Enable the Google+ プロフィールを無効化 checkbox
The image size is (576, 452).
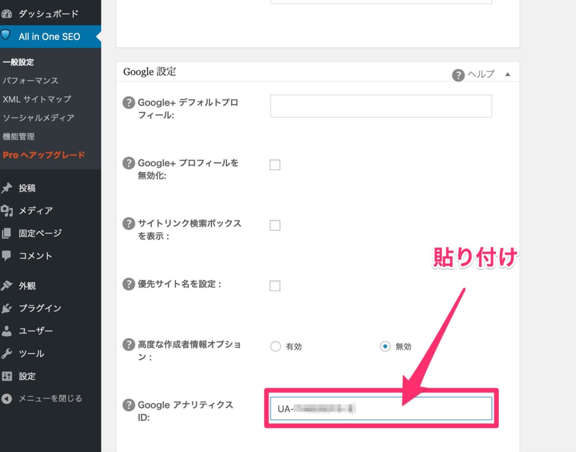click(x=275, y=165)
